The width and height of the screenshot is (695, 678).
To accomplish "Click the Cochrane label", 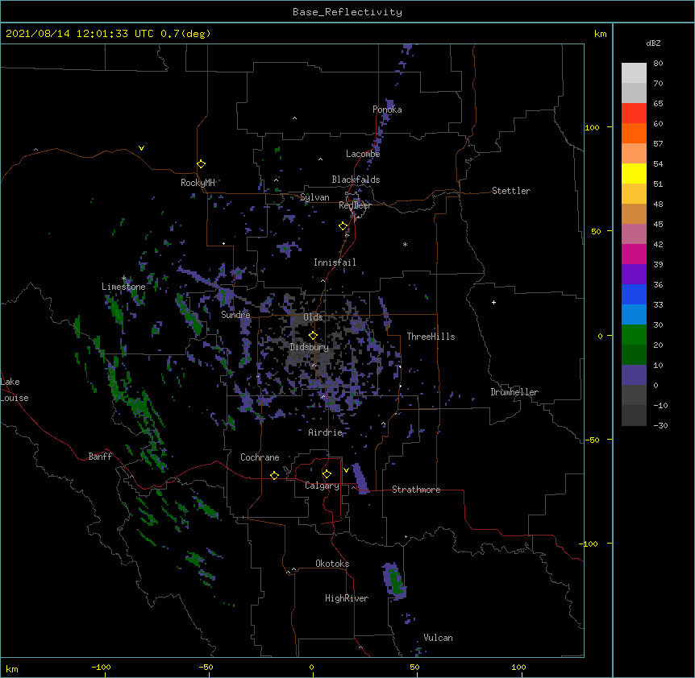I will click(260, 457).
